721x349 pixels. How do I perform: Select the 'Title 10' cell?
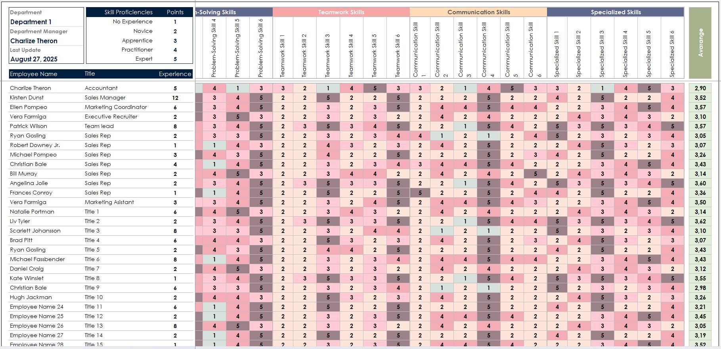[x=94, y=297]
